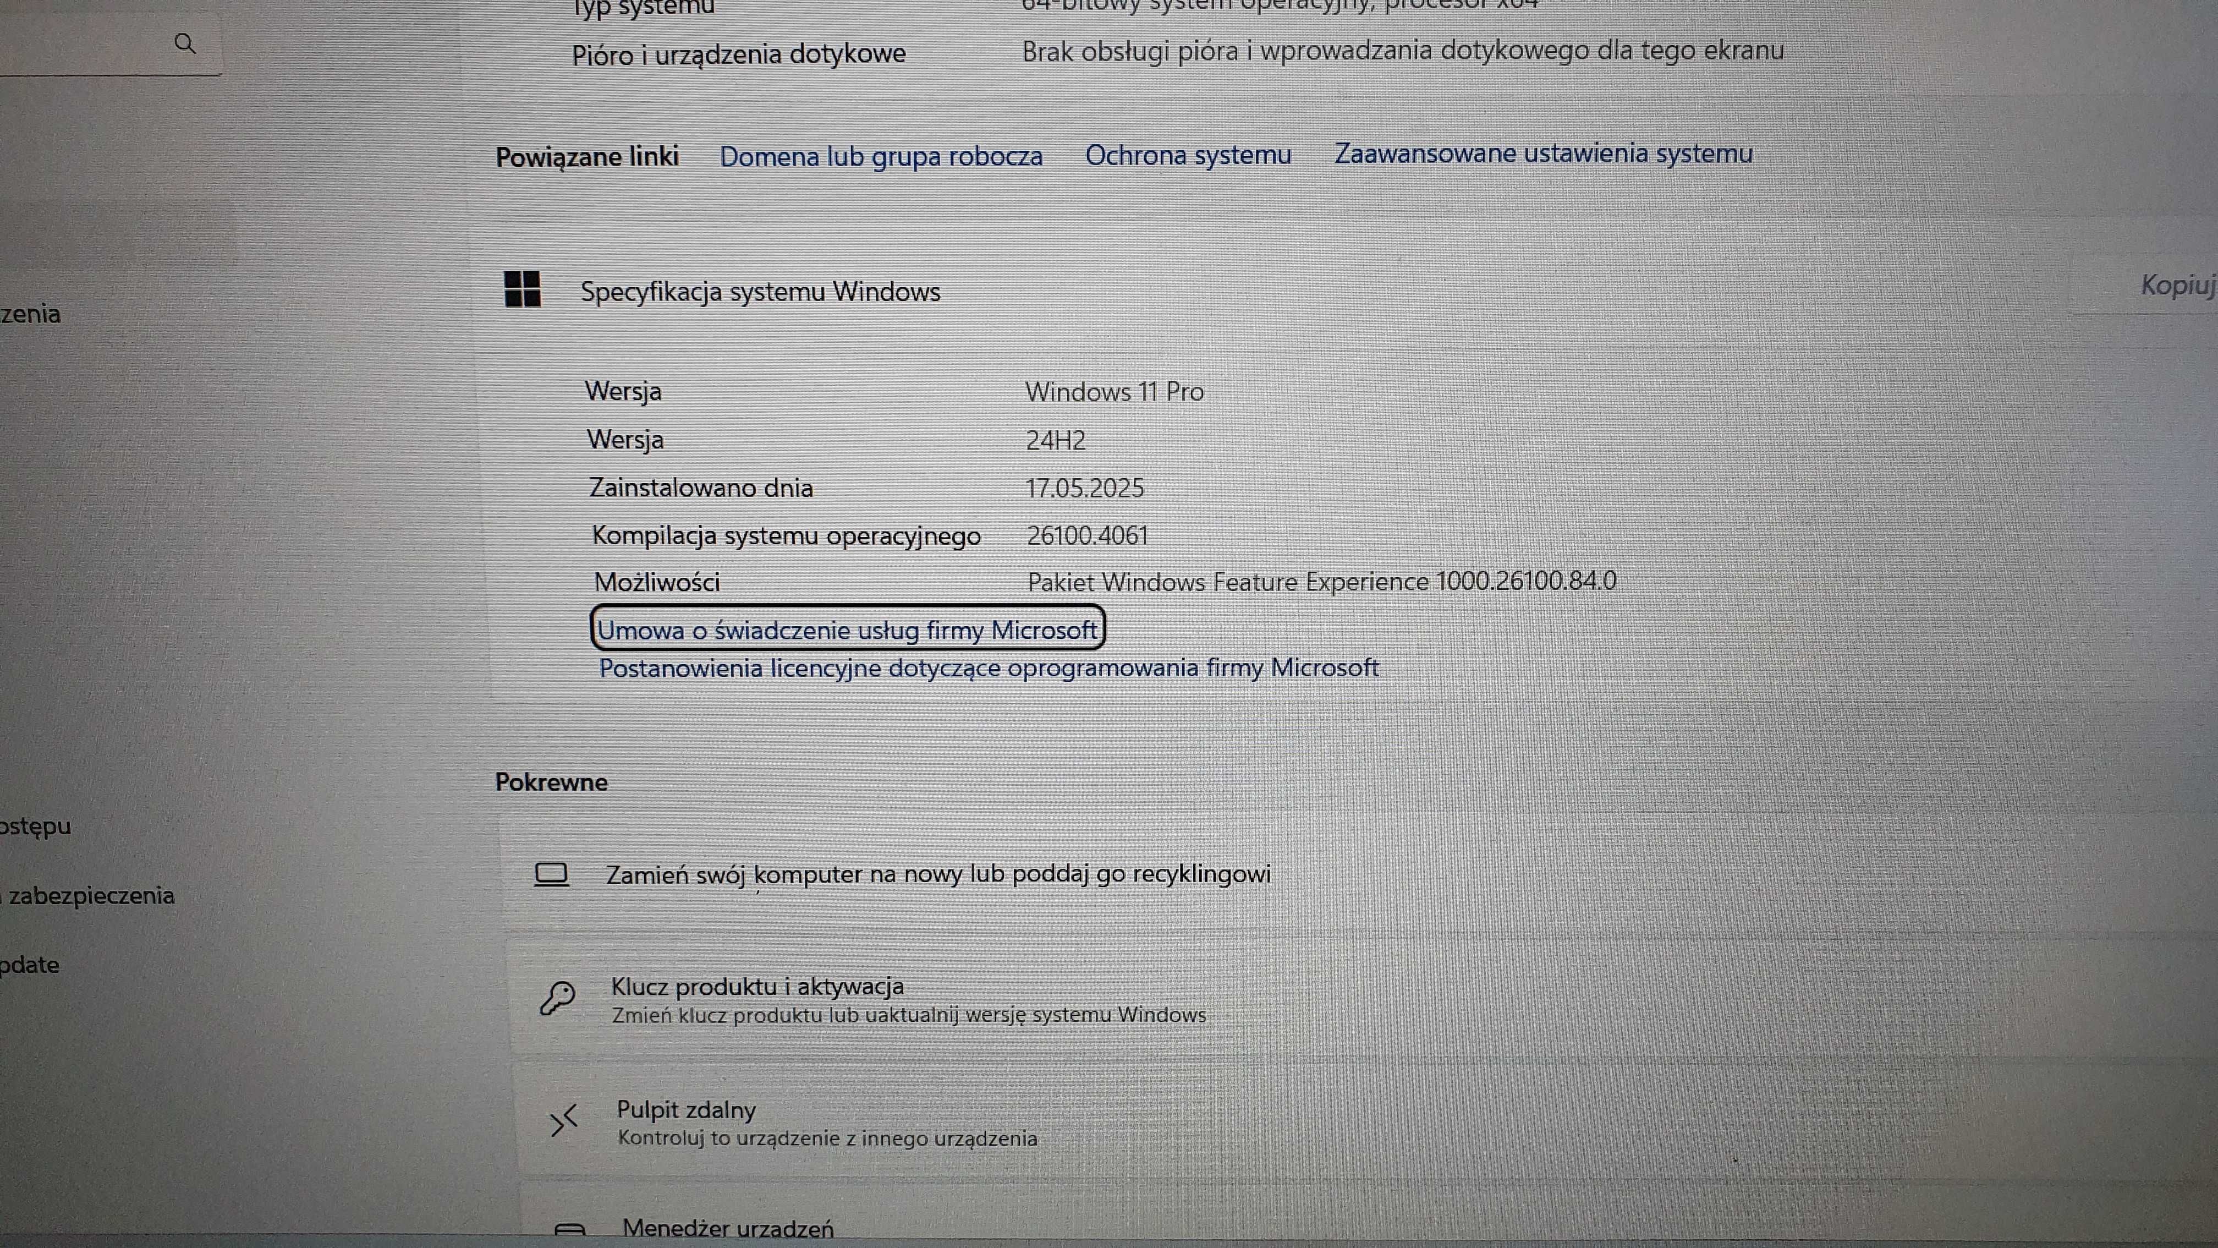The image size is (2218, 1248).
Task: Select the sidebar item ending in 'ostępu'
Action: click(x=35, y=826)
